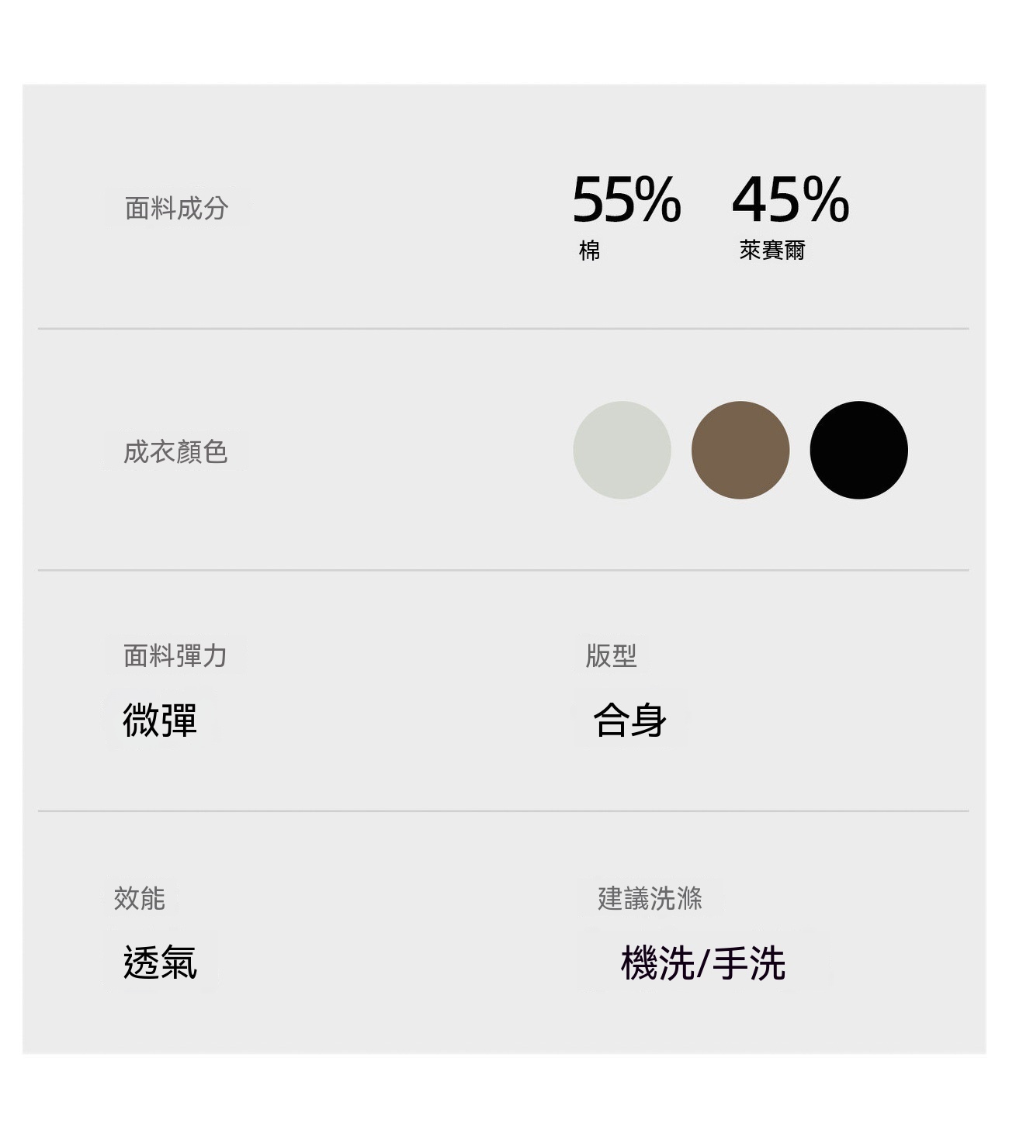Click the 面料成分 label
This screenshot has width=1009, height=1137.
176,208
